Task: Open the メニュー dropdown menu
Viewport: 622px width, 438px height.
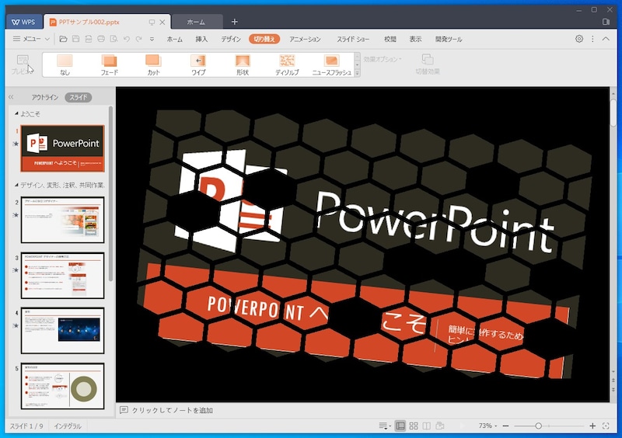Action: pos(31,39)
